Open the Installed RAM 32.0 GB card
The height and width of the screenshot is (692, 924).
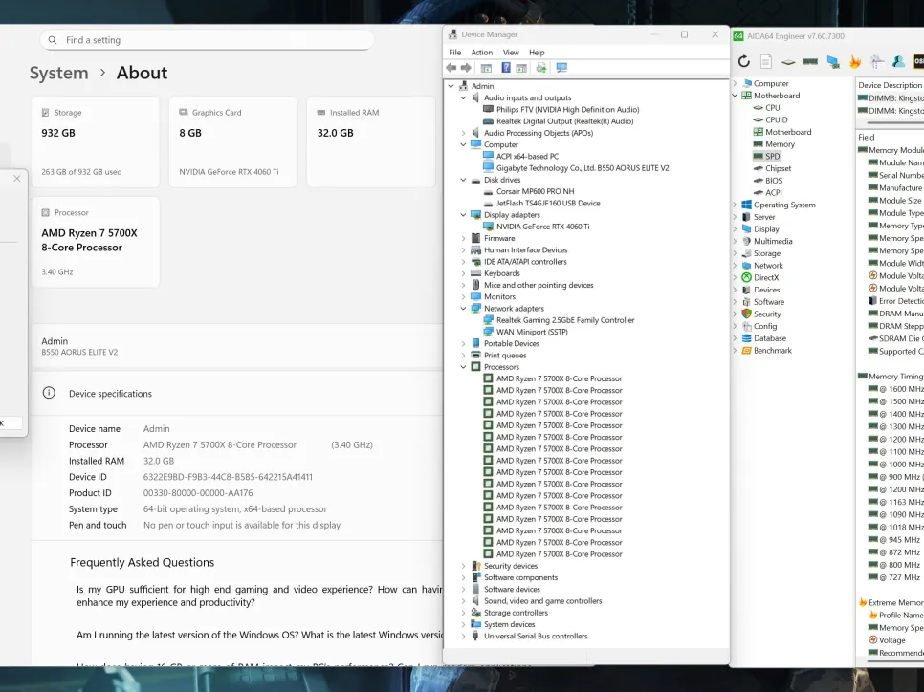pos(371,141)
